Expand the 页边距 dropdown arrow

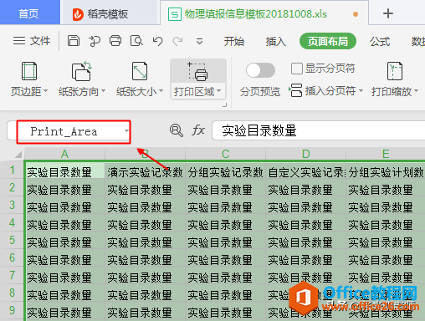(45, 91)
